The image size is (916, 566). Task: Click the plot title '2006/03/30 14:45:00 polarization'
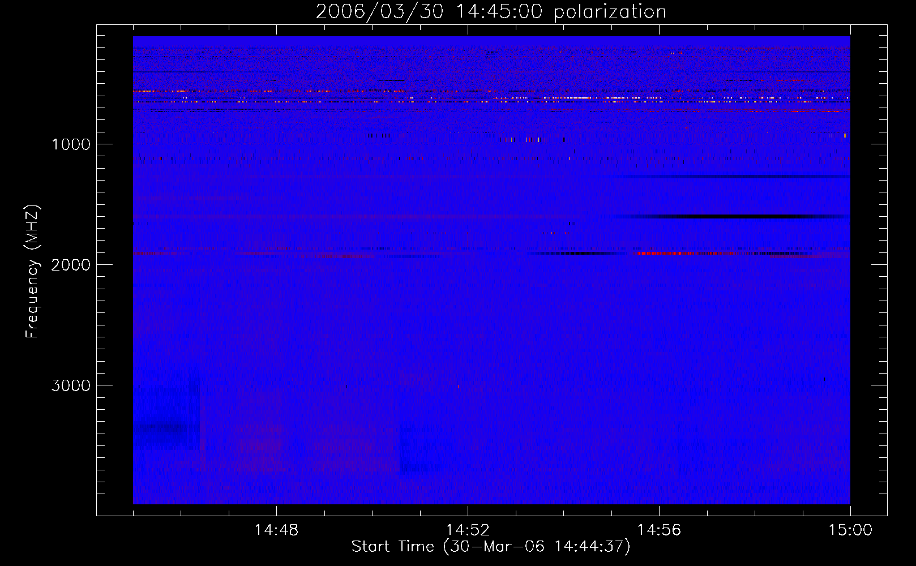point(491,12)
